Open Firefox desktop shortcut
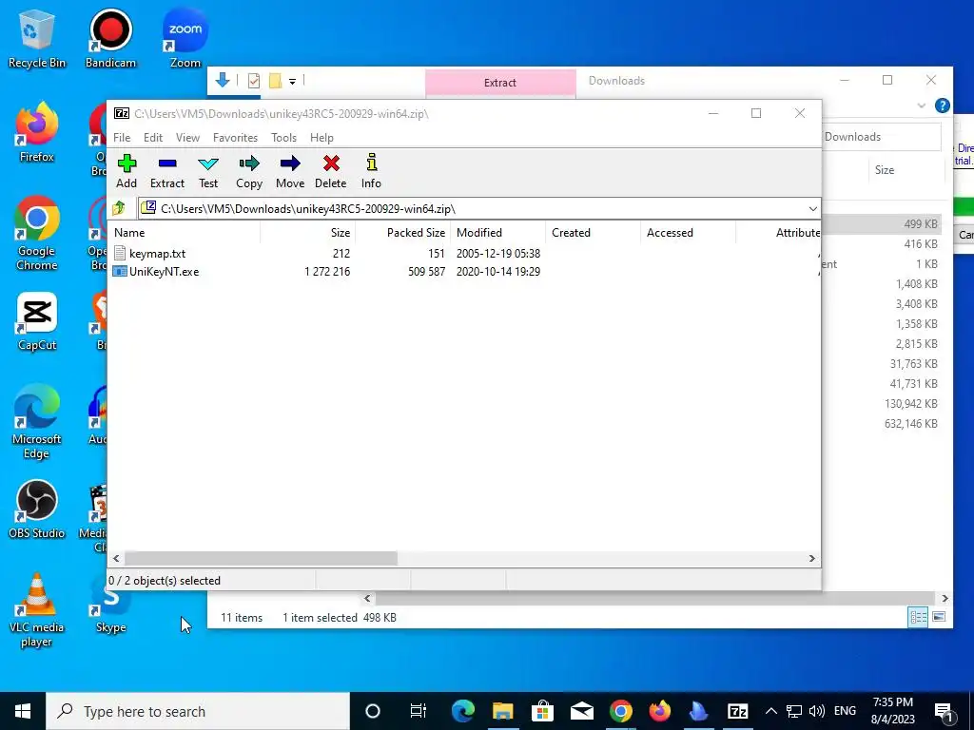The height and width of the screenshot is (730, 974). point(37,133)
